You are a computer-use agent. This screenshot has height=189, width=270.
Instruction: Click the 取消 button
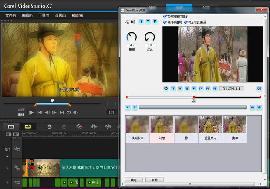coord(155,179)
